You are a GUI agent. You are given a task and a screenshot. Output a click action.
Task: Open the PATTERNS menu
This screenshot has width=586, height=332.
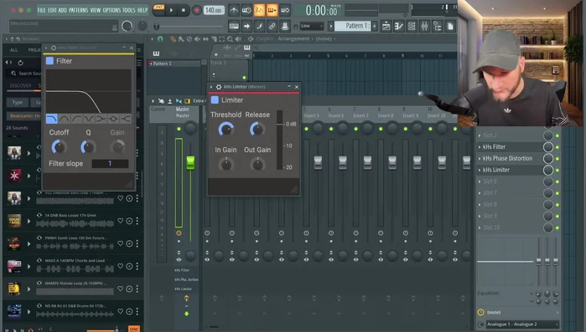point(79,10)
